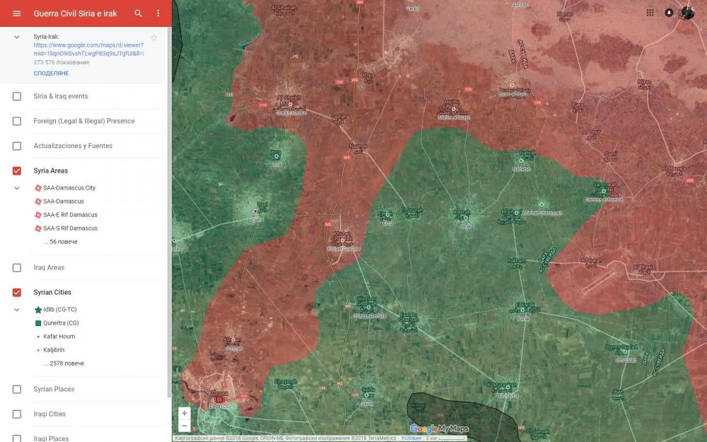This screenshot has height=442, width=707.
Task: Open the three-dot more options menu
Action: (x=158, y=13)
